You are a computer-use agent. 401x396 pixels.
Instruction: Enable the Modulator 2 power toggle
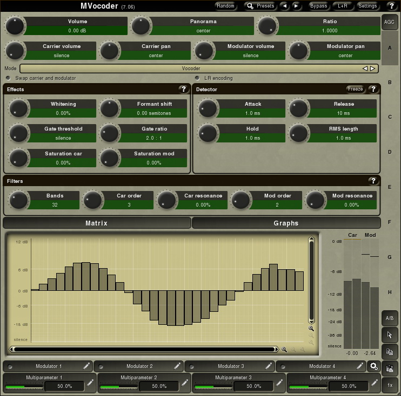tap(100, 366)
